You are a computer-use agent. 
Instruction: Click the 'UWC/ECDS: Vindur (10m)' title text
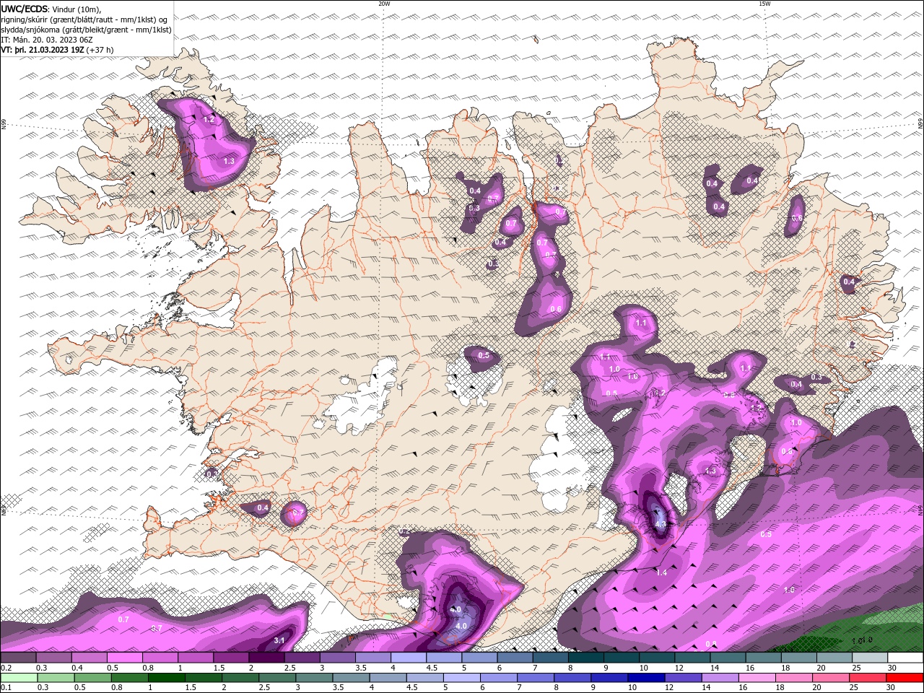[x=51, y=9]
